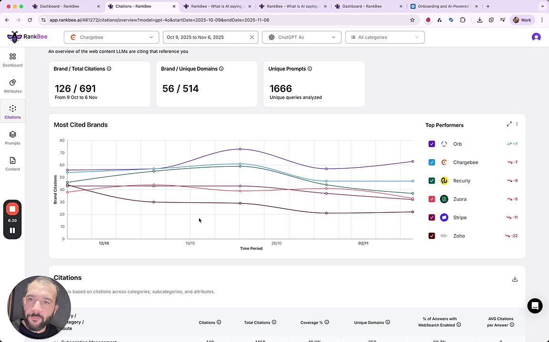Go to Prompts in the sidebar
The width and height of the screenshot is (549, 342).
(x=12, y=138)
